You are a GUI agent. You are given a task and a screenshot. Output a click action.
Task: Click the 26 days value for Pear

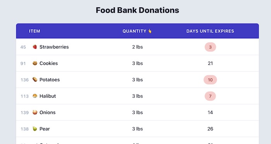(x=210, y=129)
